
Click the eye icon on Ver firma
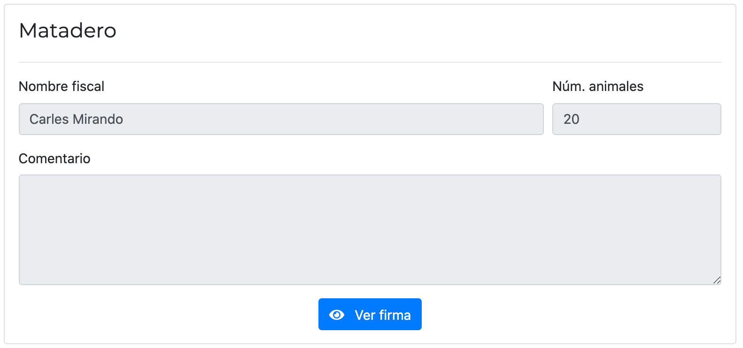(x=337, y=315)
